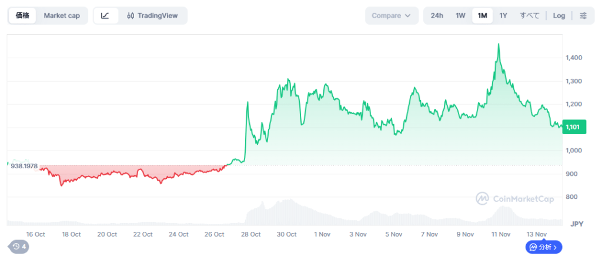Screen dimensions: 602x256
Task: Switch to Market cap tab
Action: coord(62,15)
